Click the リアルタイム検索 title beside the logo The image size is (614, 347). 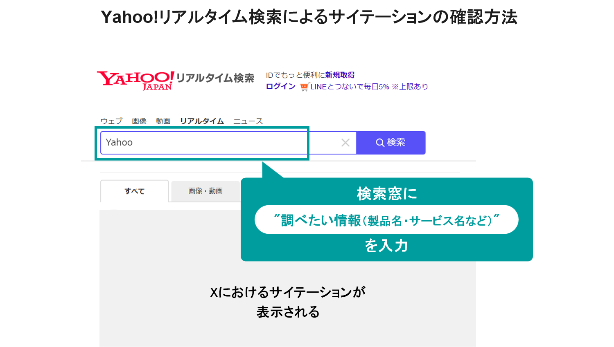point(215,78)
